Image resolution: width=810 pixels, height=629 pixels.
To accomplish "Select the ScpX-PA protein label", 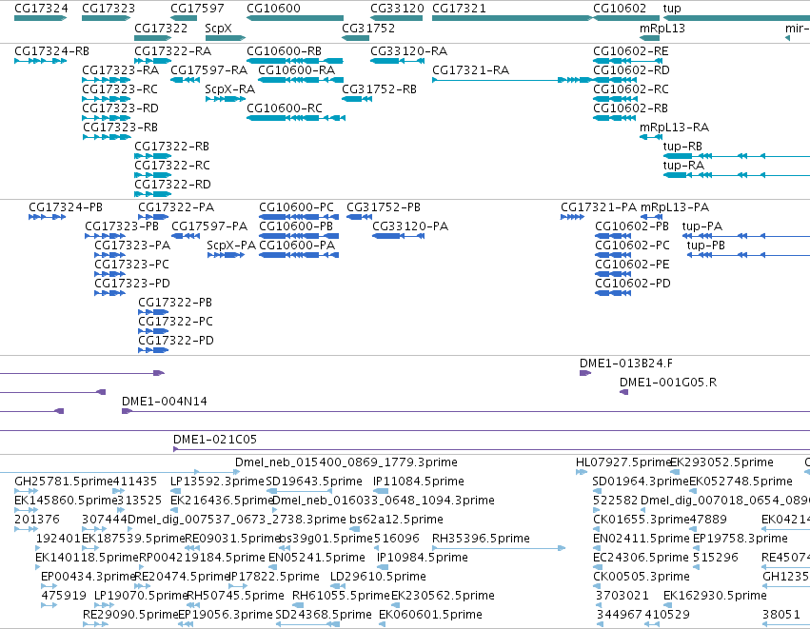I will coord(231,246).
